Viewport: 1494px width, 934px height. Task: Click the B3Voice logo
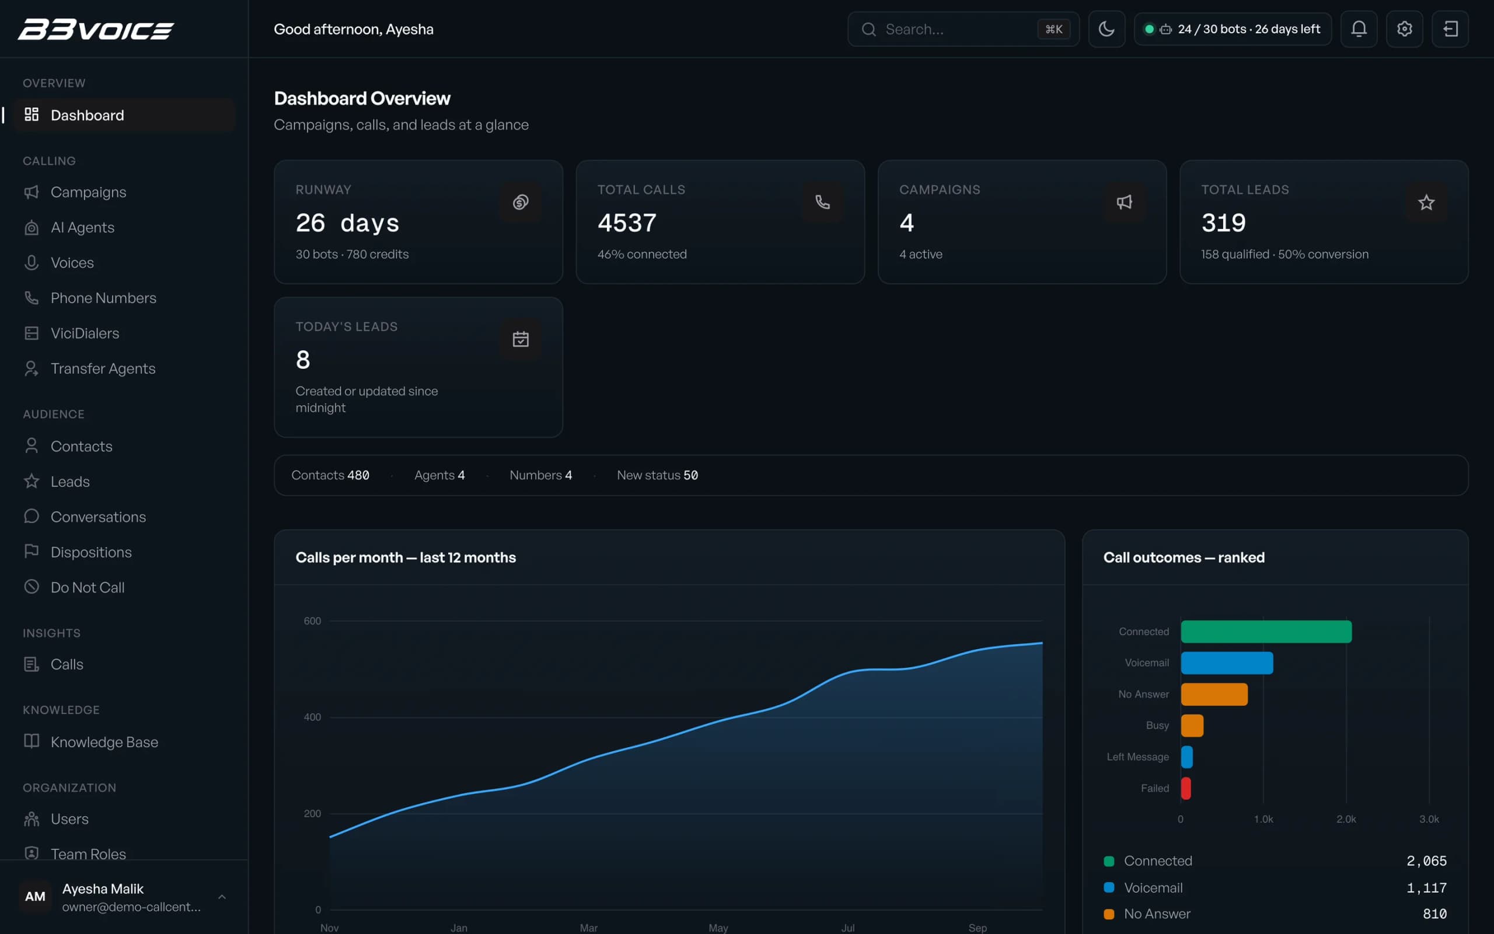click(x=96, y=29)
